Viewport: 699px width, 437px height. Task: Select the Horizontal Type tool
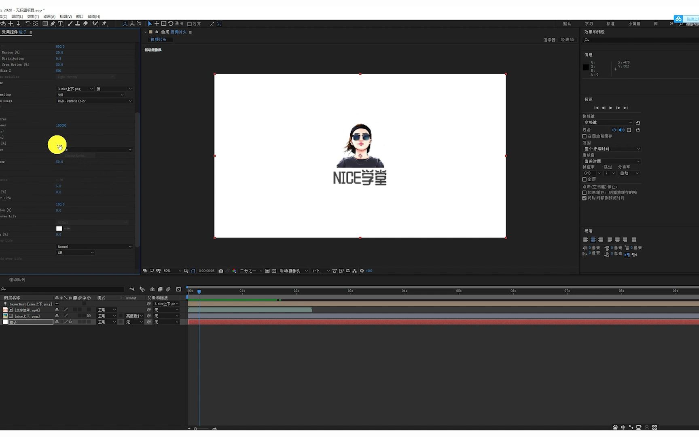click(x=61, y=24)
